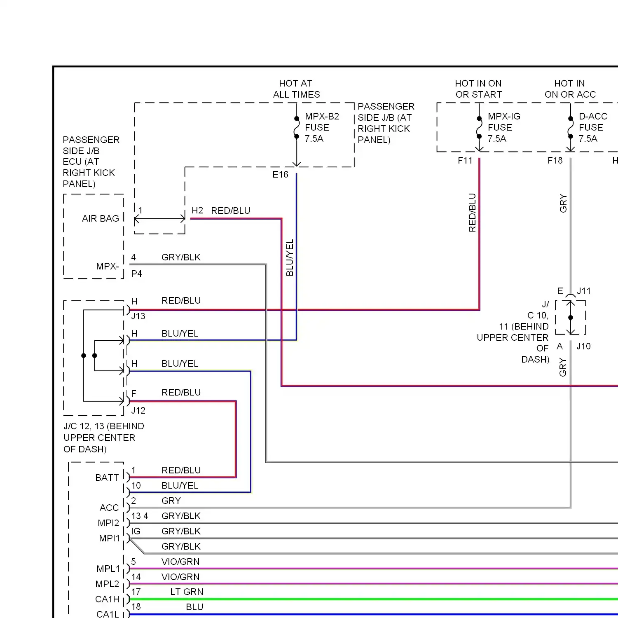This screenshot has width=618, height=618.
Task: Click the 'MPL1' terminal label
Action: point(108,569)
